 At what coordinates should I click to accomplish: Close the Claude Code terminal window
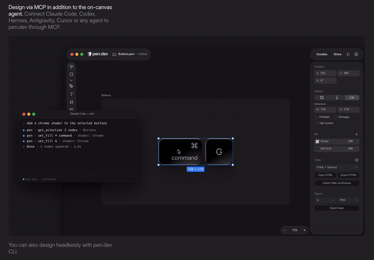click(24, 114)
